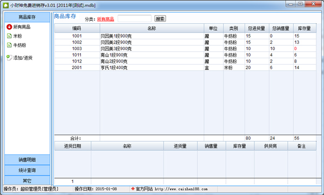Click the 销售量 column header in lower table
The image size is (324, 195).
tap(211, 146)
